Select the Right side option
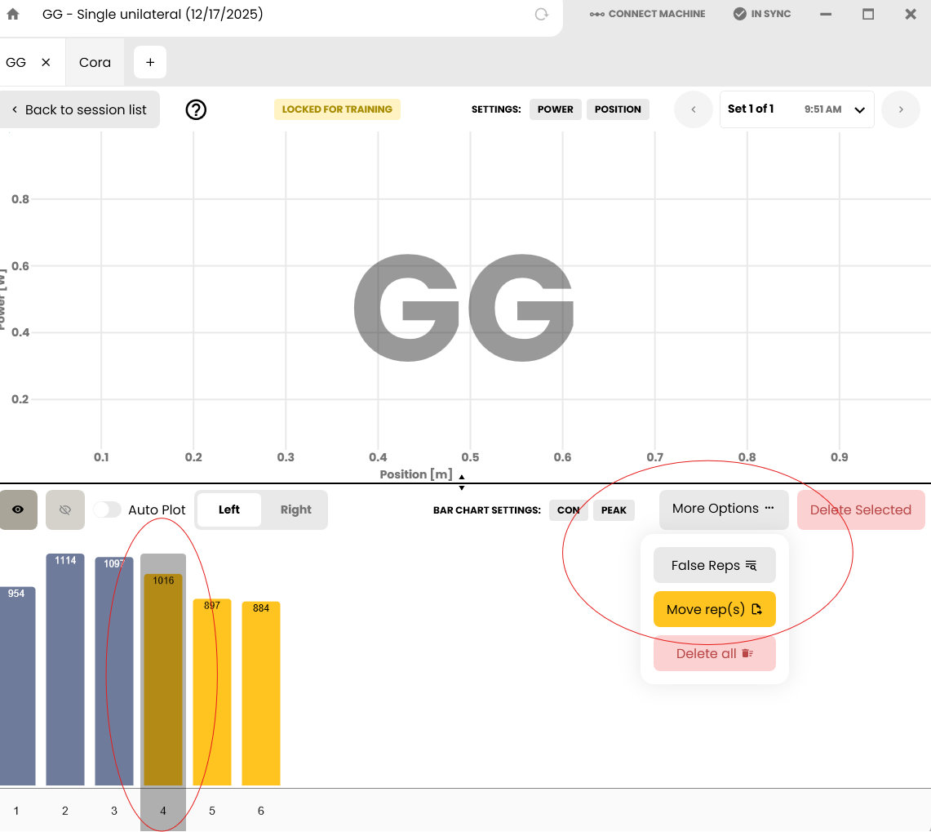Viewport: 931px width, 832px height. (295, 510)
